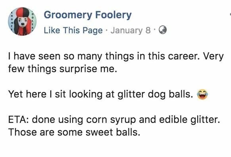Viewport: 231px width, 157px height.
Task: Click the "Yet here I sit looking" sentence
Action: 101,94
